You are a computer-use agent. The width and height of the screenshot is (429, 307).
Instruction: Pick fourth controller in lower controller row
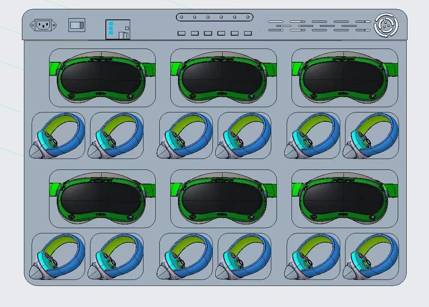click(244, 256)
